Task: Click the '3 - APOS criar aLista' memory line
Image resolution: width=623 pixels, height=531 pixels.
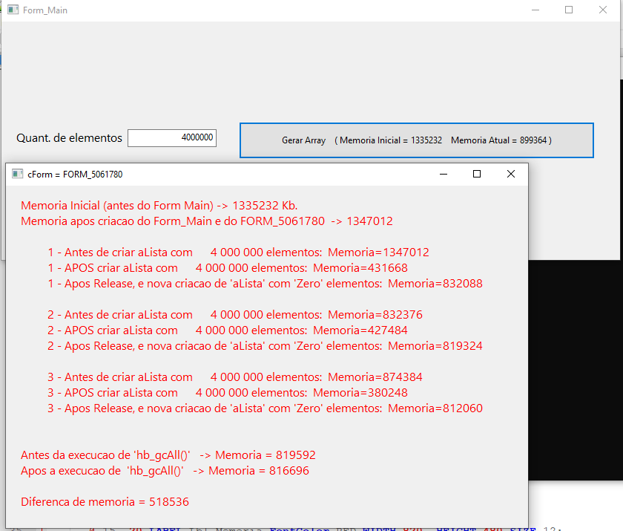Action: tap(227, 393)
